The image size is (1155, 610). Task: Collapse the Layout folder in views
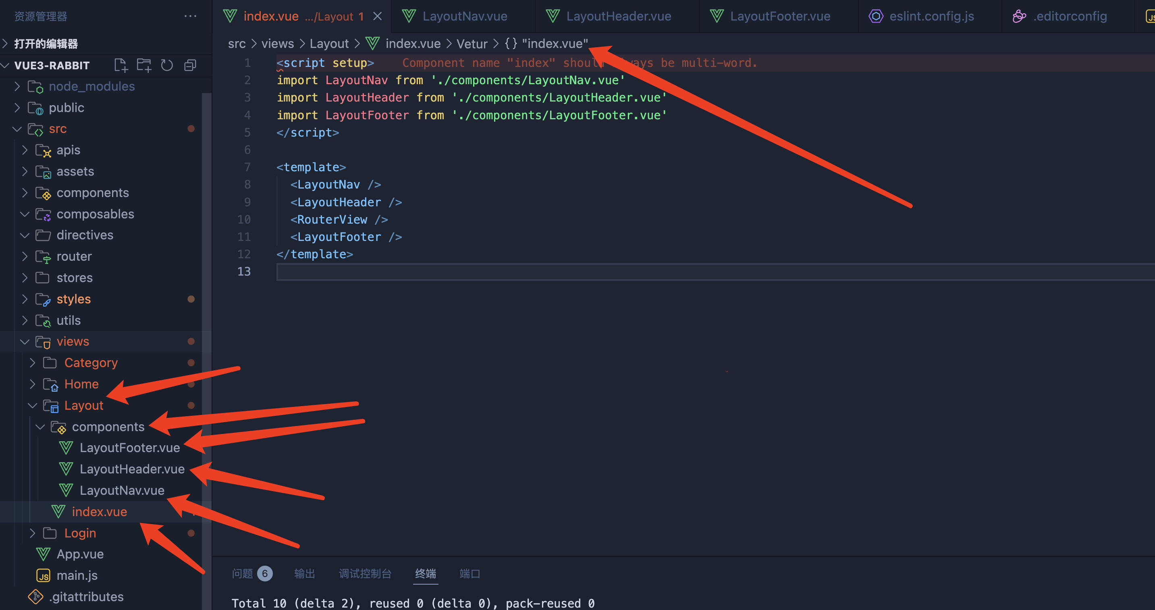32,406
